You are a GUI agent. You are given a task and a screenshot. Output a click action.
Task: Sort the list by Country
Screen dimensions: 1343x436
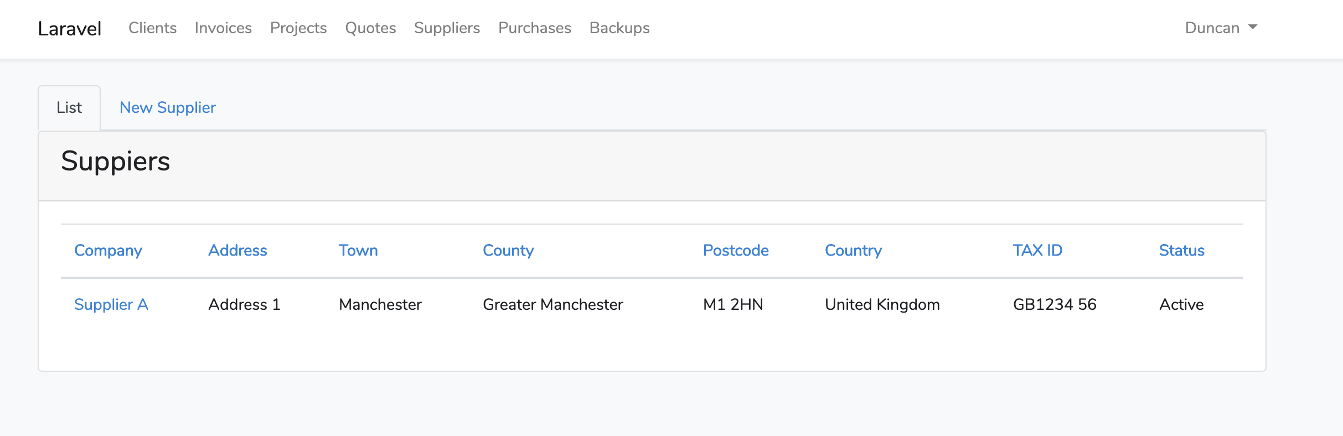(x=853, y=251)
